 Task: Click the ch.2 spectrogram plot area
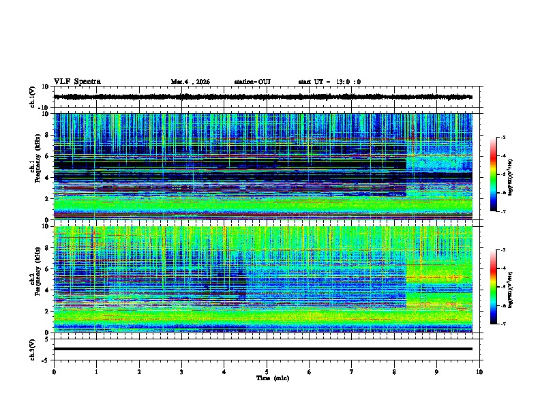[x=263, y=279]
